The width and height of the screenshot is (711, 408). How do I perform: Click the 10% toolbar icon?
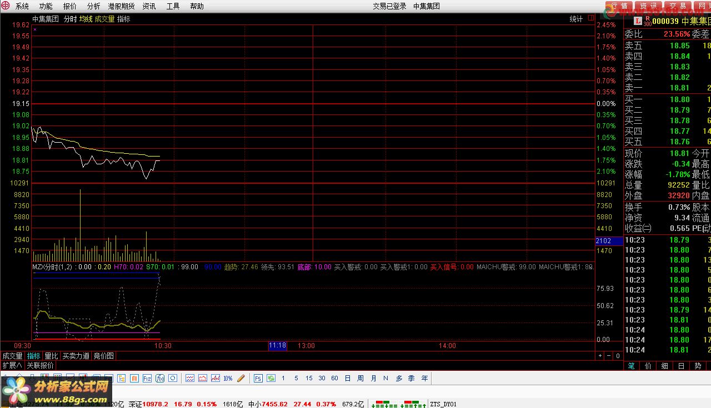click(228, 378)
